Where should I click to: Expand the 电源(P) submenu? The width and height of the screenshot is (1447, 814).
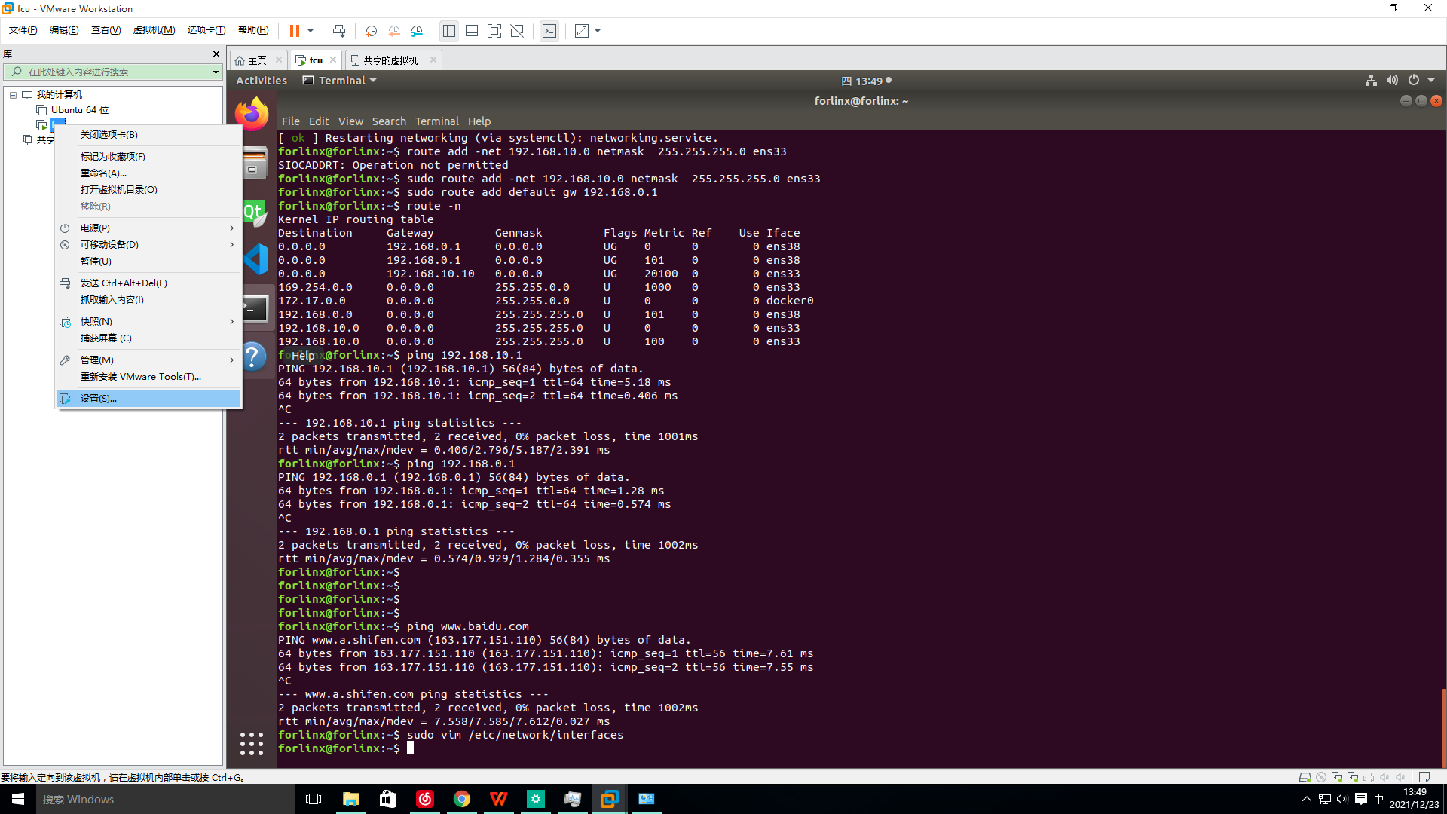[148, 228]
